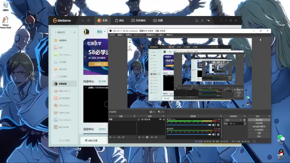Mute the microphone/Aux speaker icon
The width and height of the screenshot is (290, 163).
tap(214, 125)
